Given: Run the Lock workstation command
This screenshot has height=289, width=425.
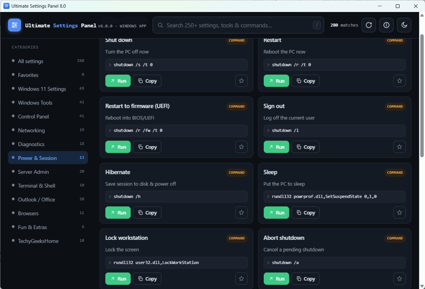Looking at the screenshot, I should 118,279.
